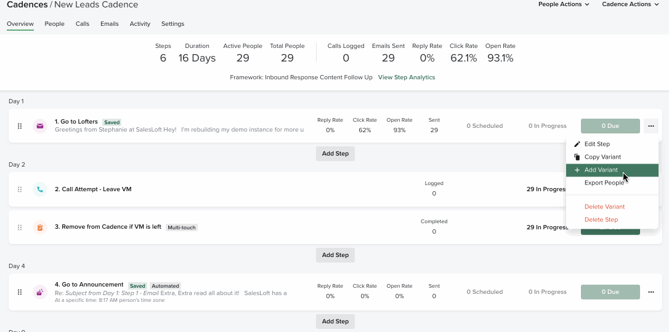Select Add Variant from the context menu
This screenshot has width=669, height=332.
601,170
